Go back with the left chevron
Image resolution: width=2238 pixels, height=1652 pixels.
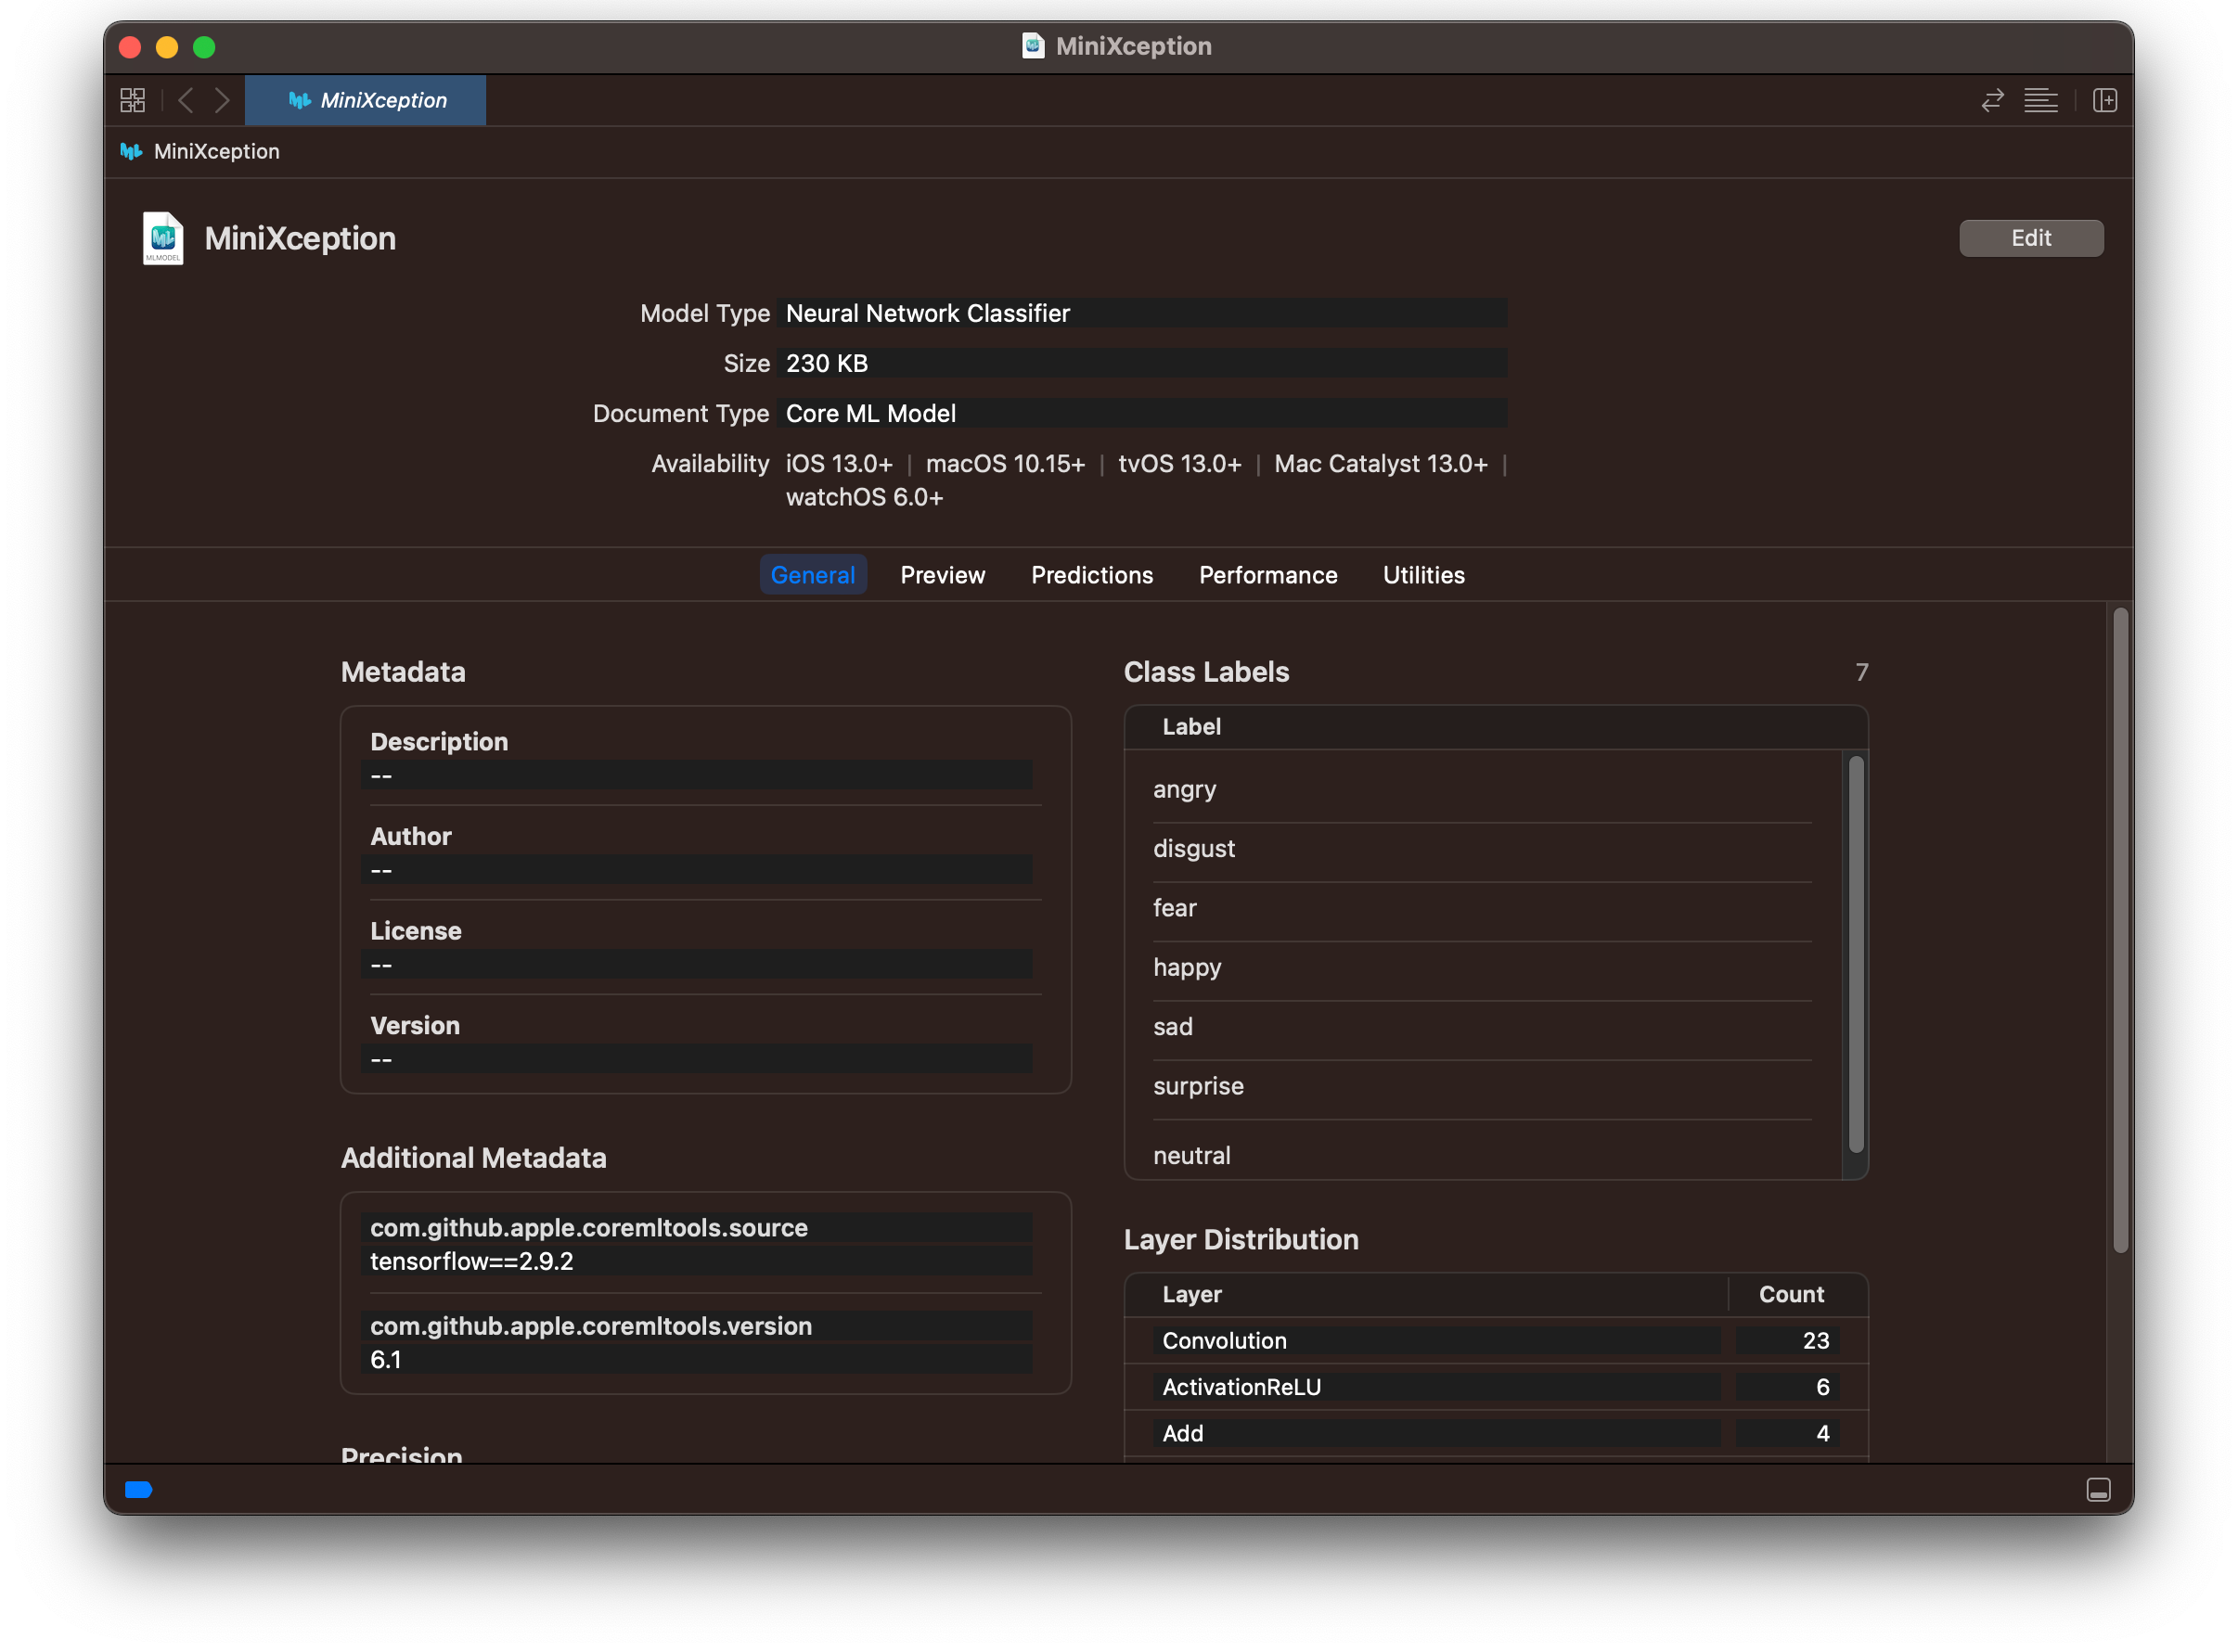tap(185, 100)
